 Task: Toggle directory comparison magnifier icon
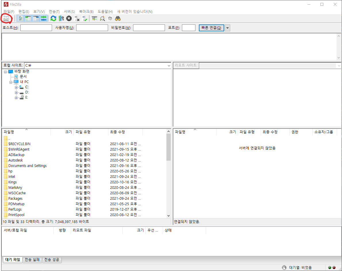(x=102, y=18)
